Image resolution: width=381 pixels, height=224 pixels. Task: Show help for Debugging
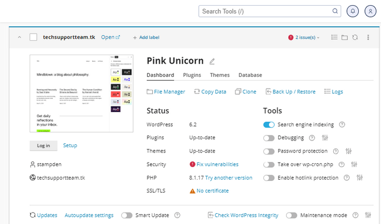pos(312,138)
